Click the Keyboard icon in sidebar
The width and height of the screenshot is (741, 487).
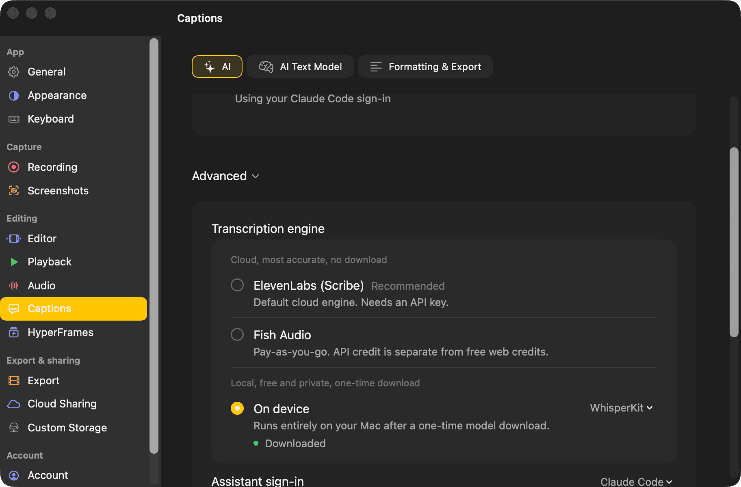click(14, 119)
